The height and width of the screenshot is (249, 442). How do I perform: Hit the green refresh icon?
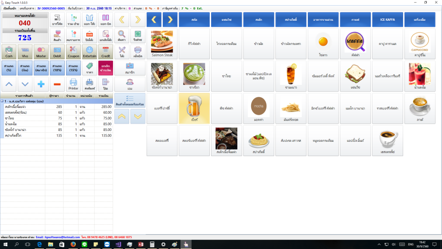[138, 36]
